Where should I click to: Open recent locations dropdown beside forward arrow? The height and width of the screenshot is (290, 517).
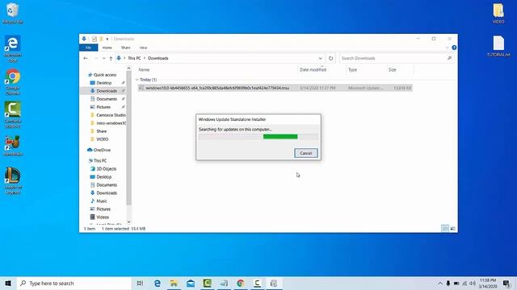coord(103,58)
